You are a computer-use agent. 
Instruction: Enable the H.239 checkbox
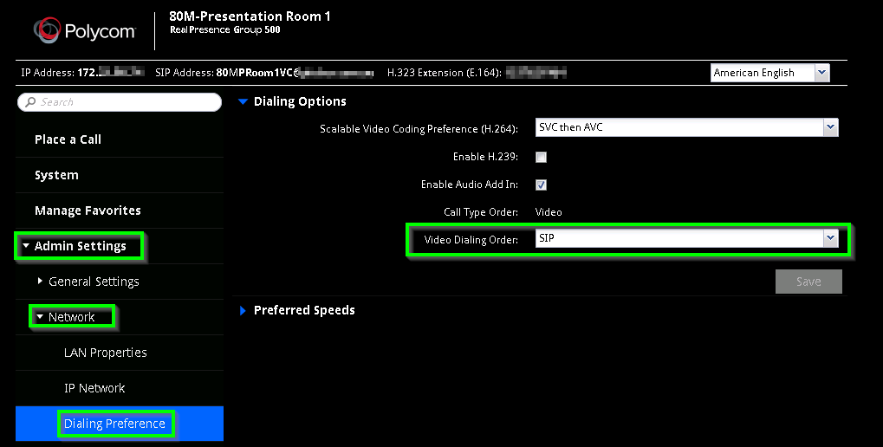pos(542,157)
